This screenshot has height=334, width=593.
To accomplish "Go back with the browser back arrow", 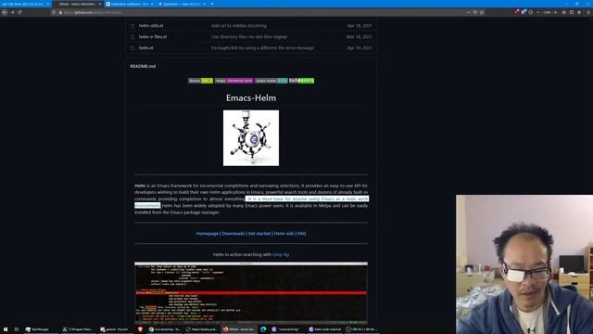I will coord(5,12).
